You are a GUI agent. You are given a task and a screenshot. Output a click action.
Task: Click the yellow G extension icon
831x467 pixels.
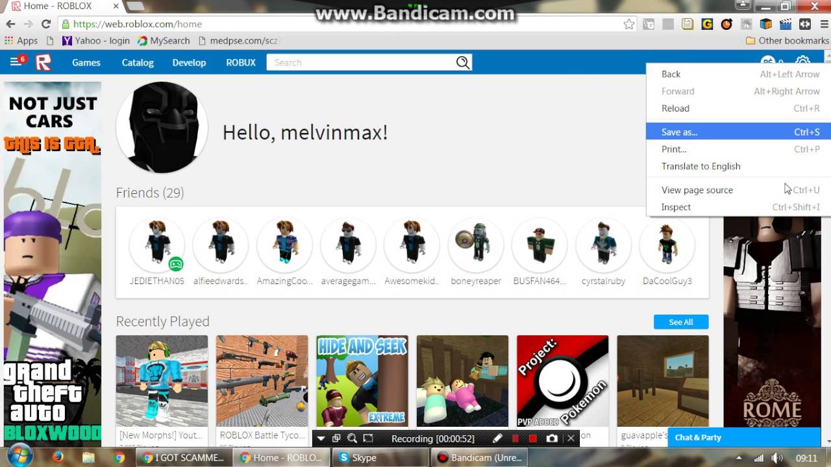click(x=707, y=24)
